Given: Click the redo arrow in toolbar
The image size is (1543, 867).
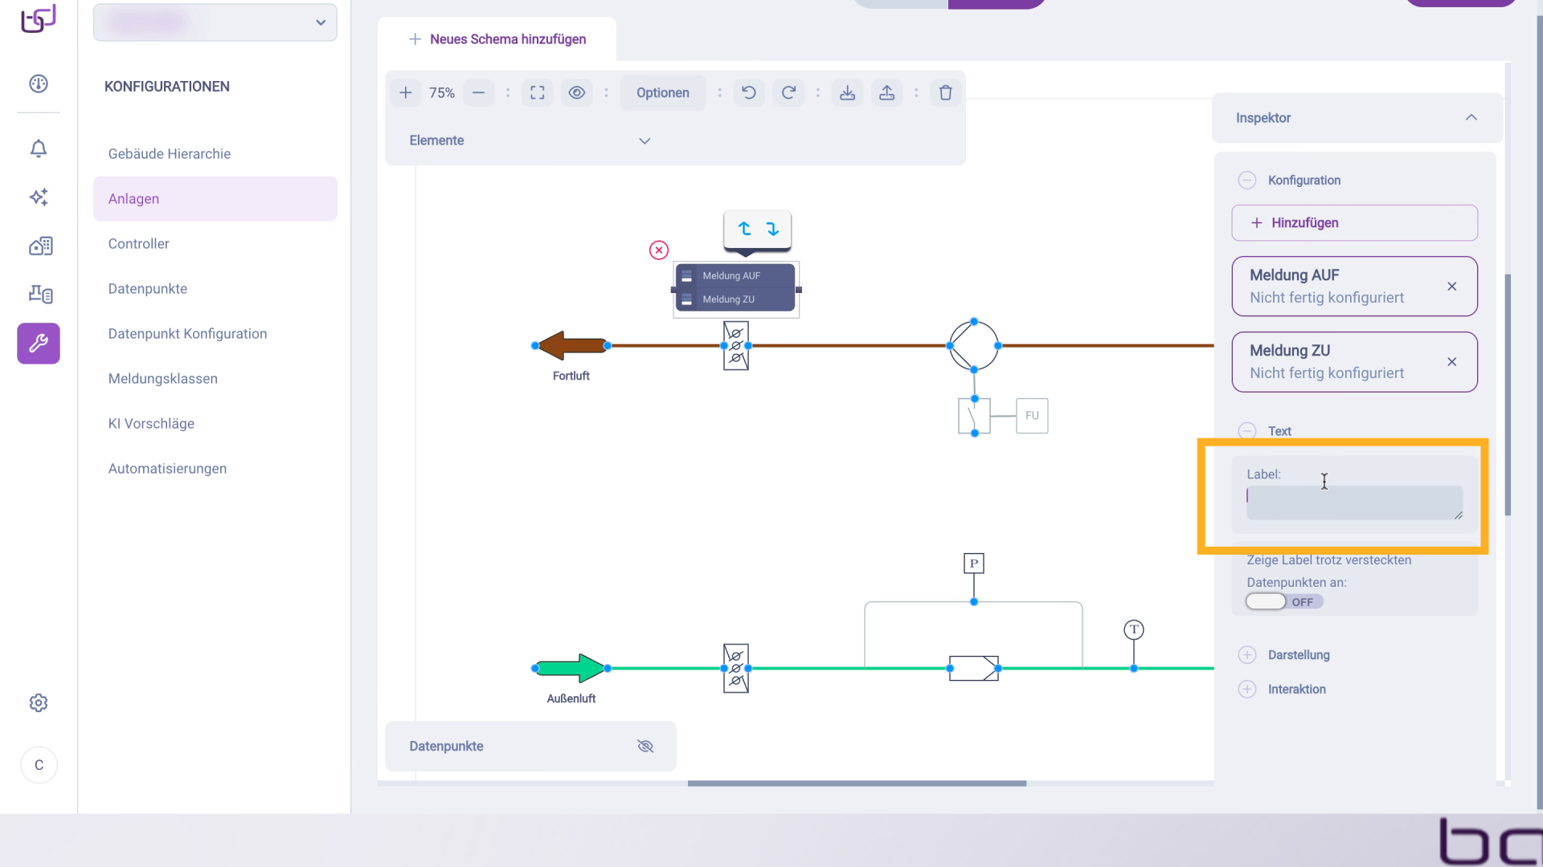Looking at the screenshot, I should point(788,92).
